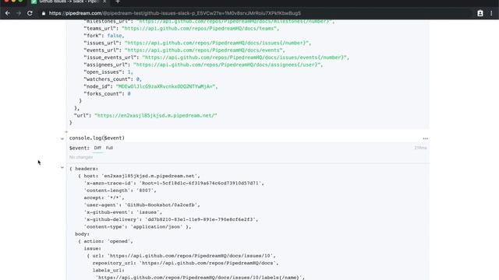Viewport: 499px width, 280px height.
Task: Switch to the Diff tab
Action: tap(97, 148)
